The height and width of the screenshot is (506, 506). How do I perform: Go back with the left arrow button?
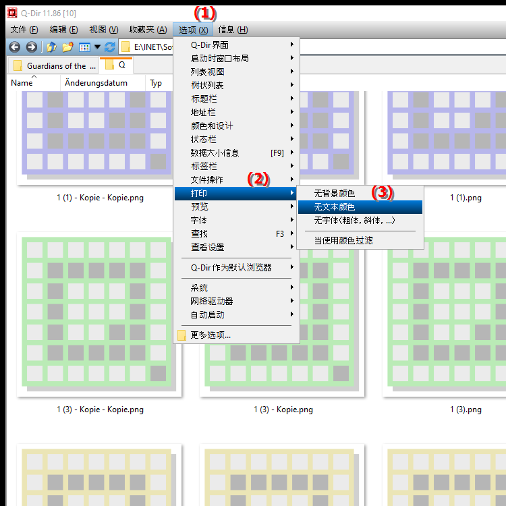[x=15, y=47]
